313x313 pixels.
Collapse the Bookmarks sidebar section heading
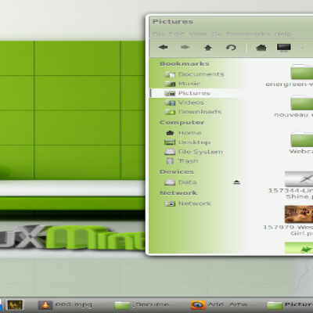click(185, 64)
